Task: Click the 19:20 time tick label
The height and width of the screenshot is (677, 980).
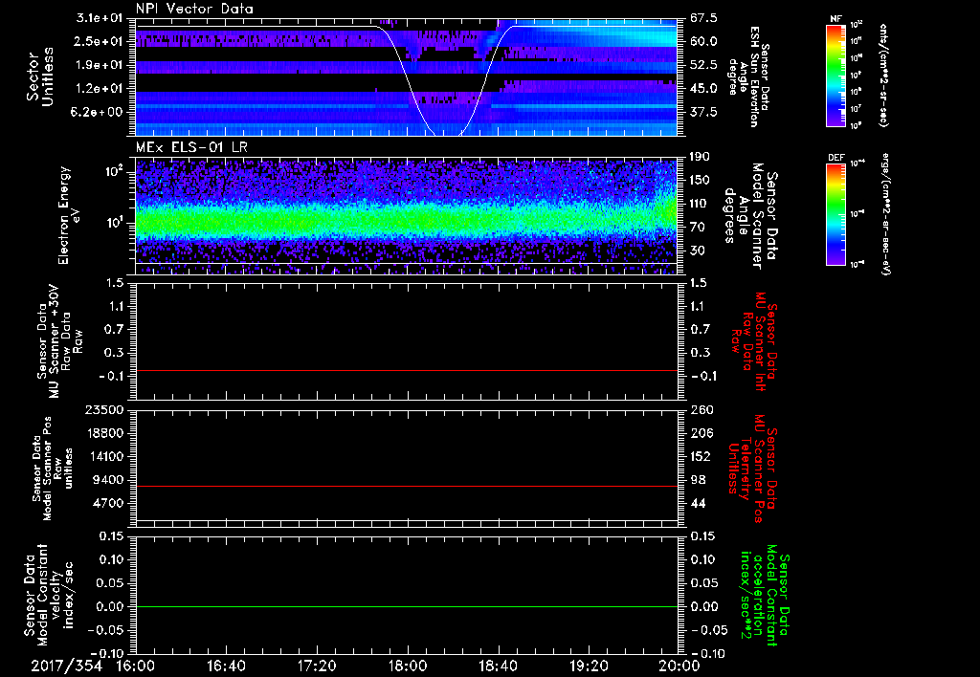Action: coord(589,666)
